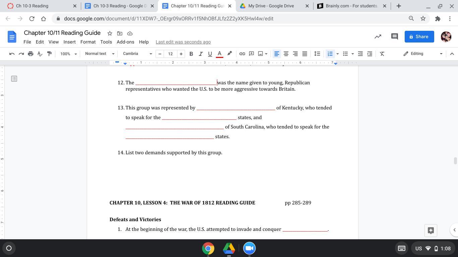The height and width of the screenshot is (257, 458).
Task: Click the Undo icon in toolbar
Action: [12, 54]
